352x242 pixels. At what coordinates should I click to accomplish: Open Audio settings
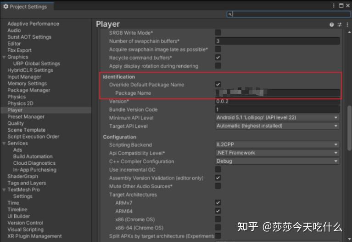[14, 30]
